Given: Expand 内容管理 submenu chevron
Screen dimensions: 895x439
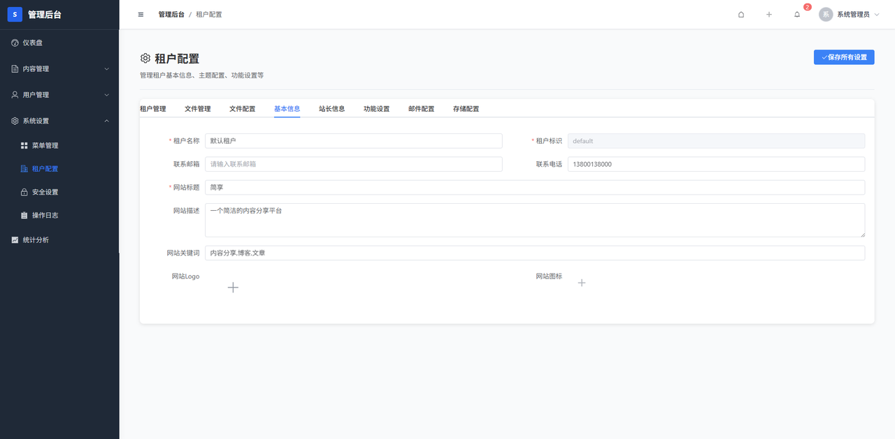Looking at the screenshot, I should (x=106, y=68).
